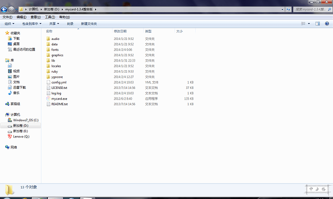Click the graphics folder icon
The width and height of the screenshot is (333, 199).
tap(48, 55)
